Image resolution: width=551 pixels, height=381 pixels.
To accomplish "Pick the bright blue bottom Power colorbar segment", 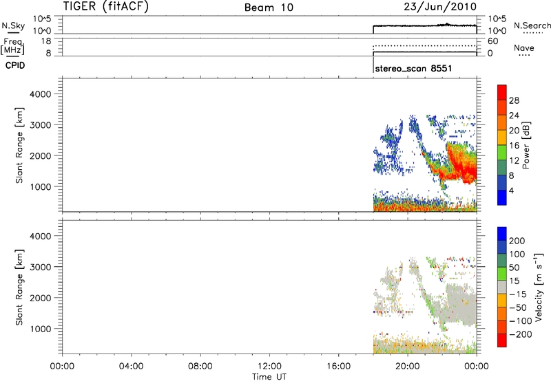I will point(502,197).
